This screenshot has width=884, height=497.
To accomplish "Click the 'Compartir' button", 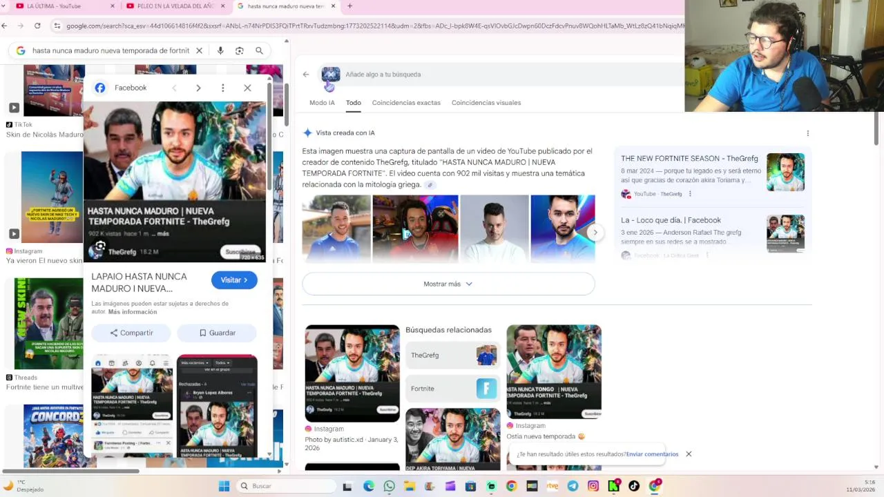I will pyautogui.click(x=131, y=333).
